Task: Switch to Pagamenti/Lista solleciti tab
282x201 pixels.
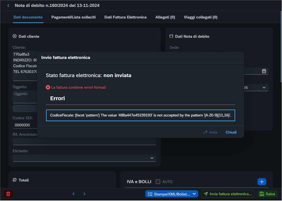Action: (73, 17)
